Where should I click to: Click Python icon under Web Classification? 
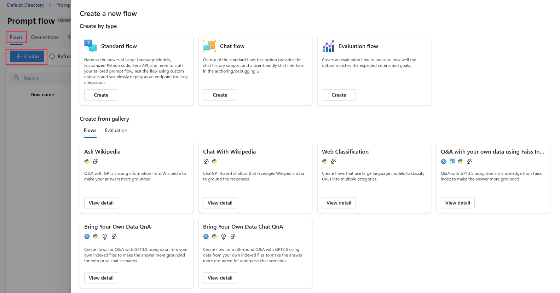325,161
